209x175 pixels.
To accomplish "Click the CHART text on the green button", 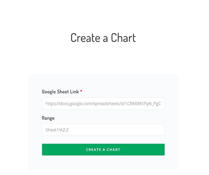I will pyautogui.click(x=114, y=150).
